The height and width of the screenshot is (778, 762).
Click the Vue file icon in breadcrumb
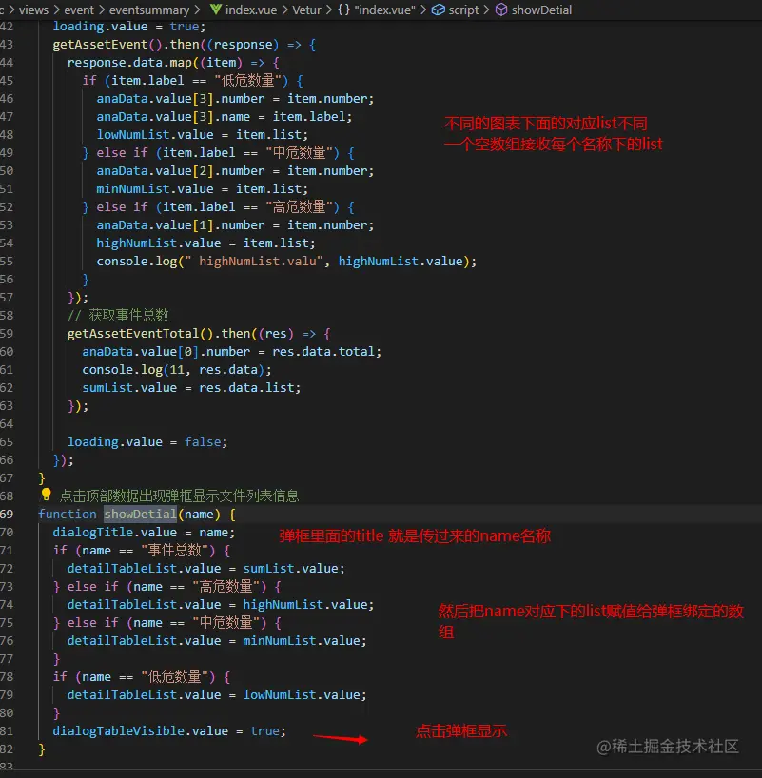click(215, 10)
